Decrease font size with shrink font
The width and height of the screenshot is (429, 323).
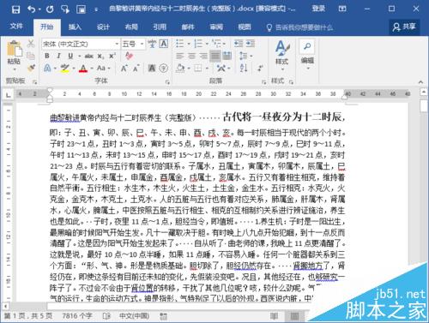tap(136, 69)
